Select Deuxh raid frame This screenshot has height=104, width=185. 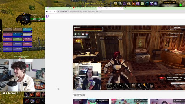pyautogui.click(x=18, y=40)
